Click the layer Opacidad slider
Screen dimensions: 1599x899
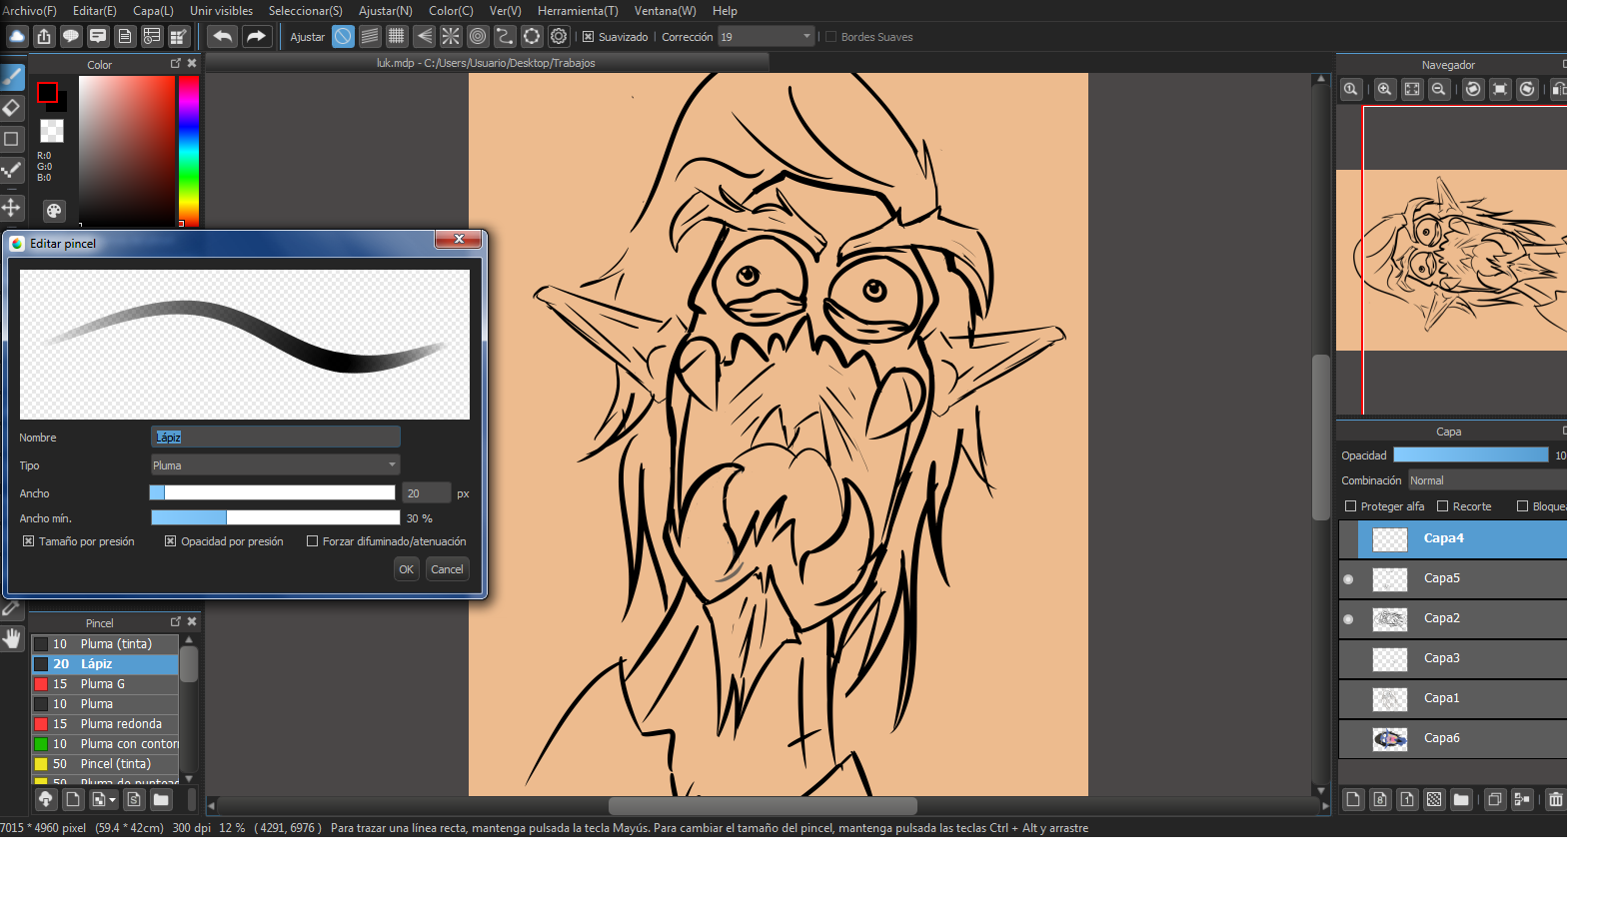1470,454
